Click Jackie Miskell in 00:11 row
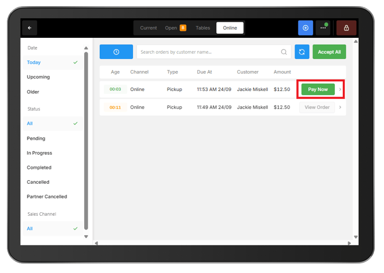Viewport: 384px width, 273px height. pos(252,107)
